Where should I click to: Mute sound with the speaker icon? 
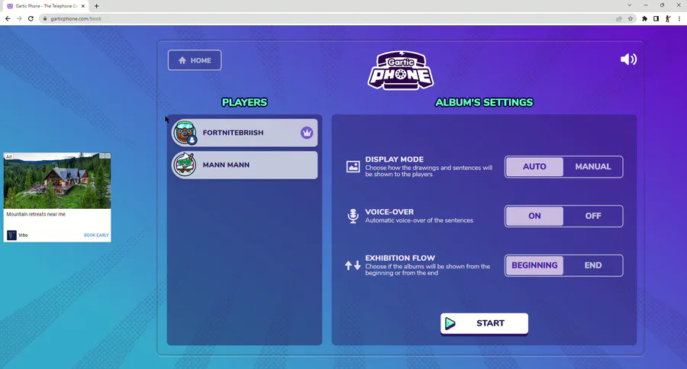tap(628, 59)
